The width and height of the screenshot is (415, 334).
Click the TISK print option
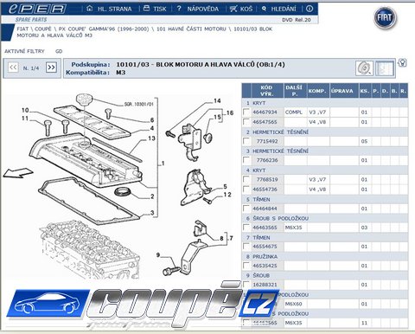155,9
